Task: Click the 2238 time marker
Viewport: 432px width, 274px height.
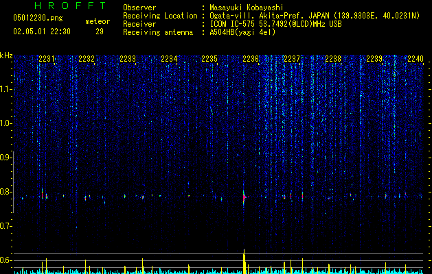Action: pos(333,59)
